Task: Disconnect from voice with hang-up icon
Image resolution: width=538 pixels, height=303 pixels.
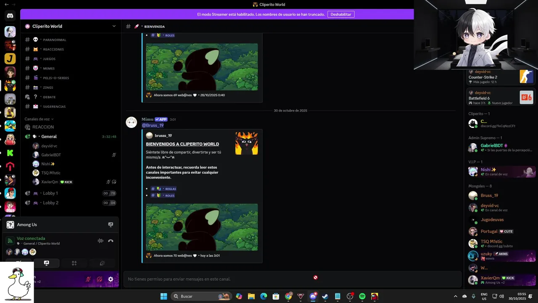Action: coord(111,241)
